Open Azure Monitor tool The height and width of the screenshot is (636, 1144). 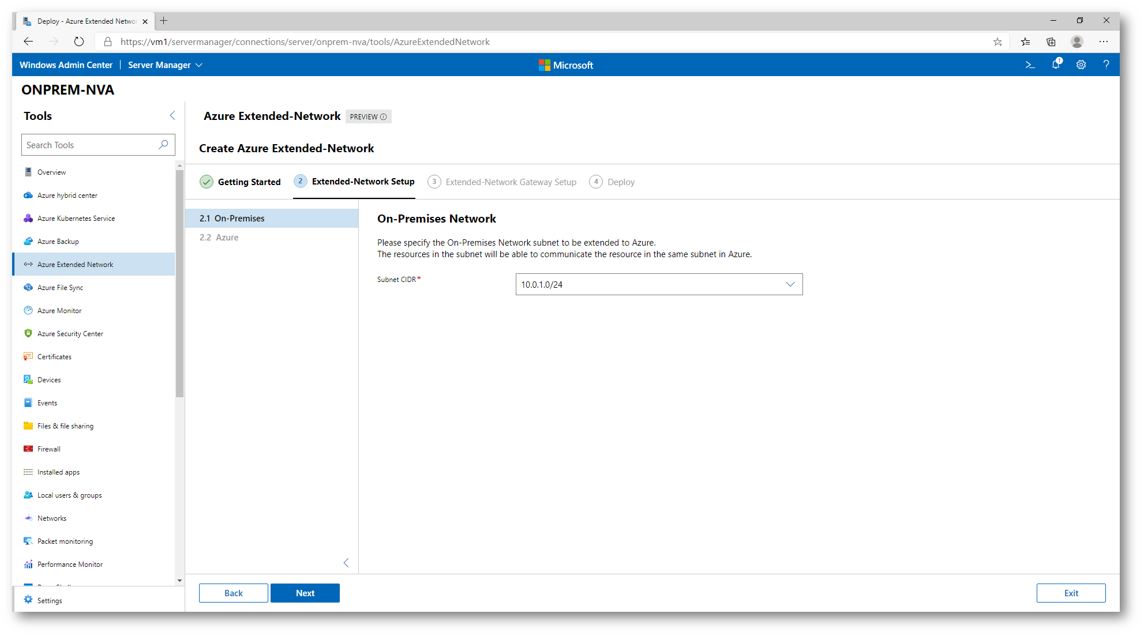tap(93, 310)
